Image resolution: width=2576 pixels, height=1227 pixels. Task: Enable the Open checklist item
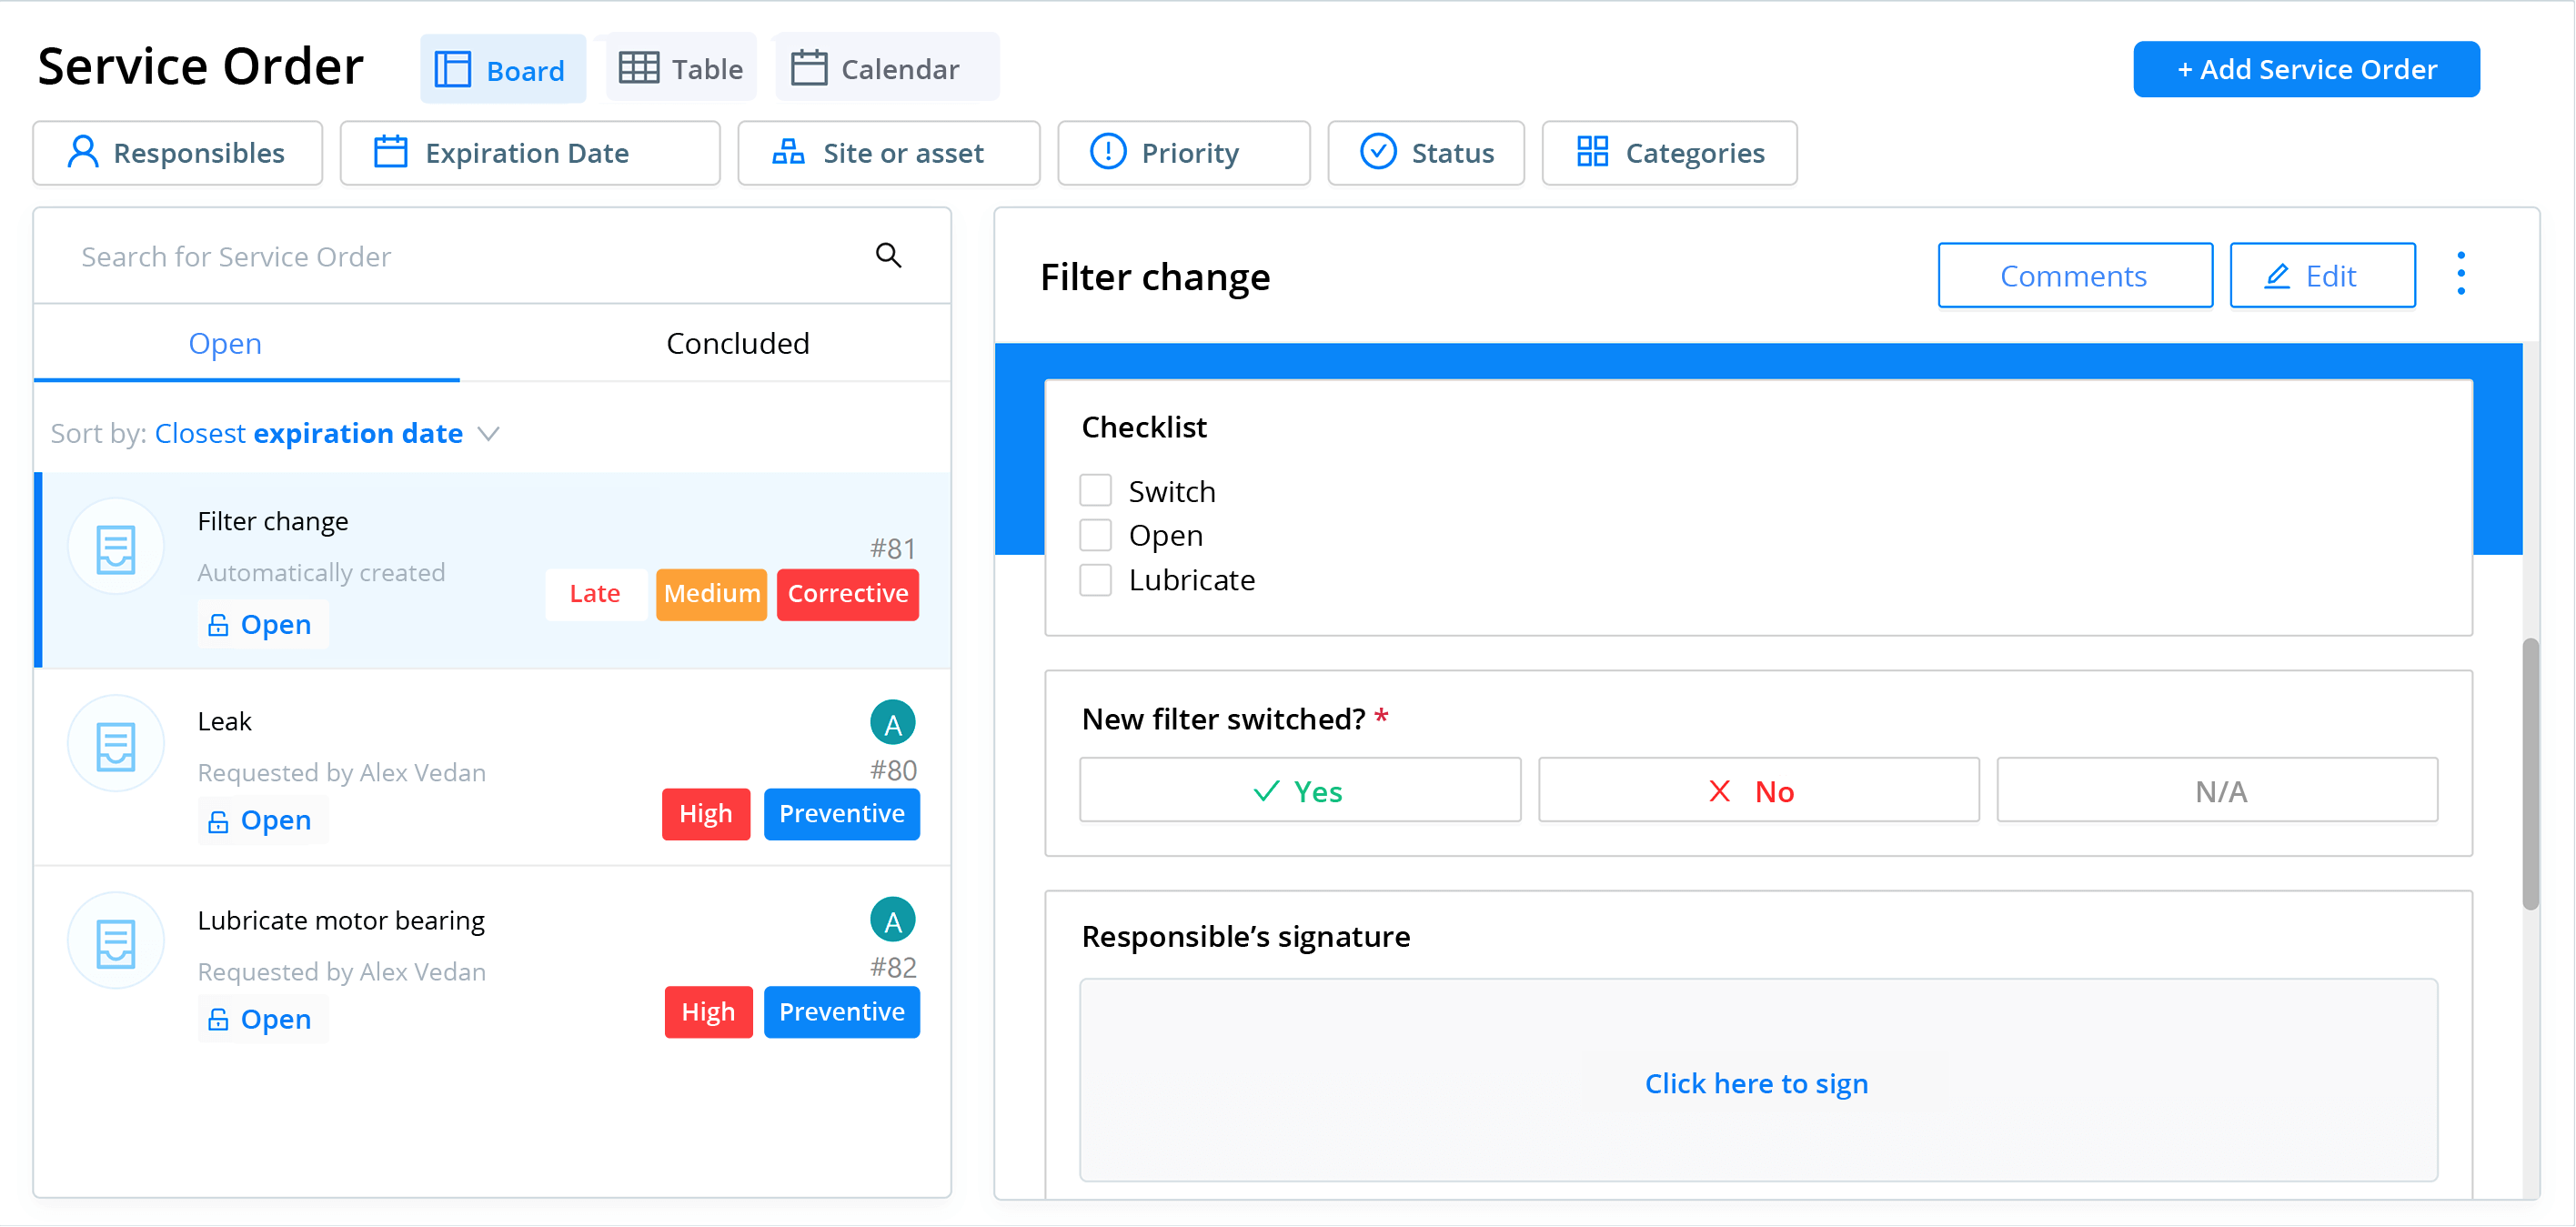point(1094,534)
